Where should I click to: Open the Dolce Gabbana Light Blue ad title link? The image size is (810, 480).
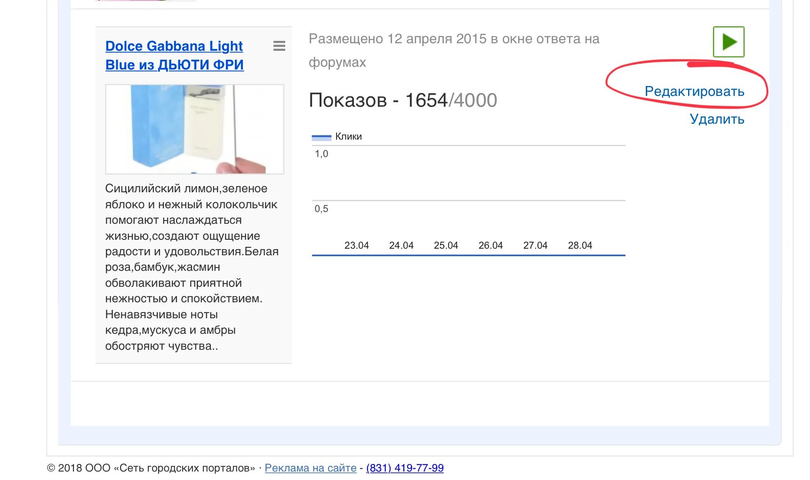[175, 55]
